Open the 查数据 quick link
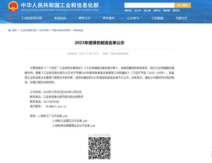 point(167,11)
